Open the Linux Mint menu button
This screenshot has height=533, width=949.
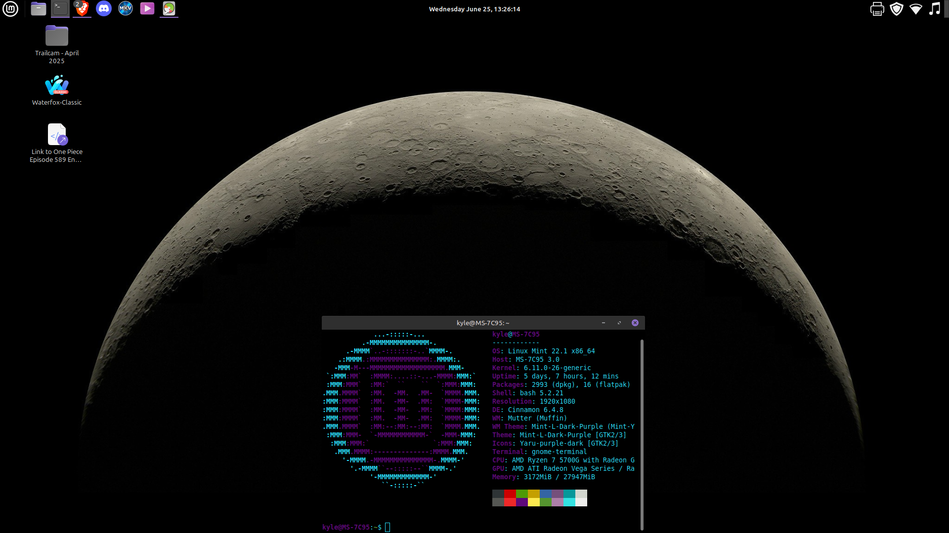[10, 8]
